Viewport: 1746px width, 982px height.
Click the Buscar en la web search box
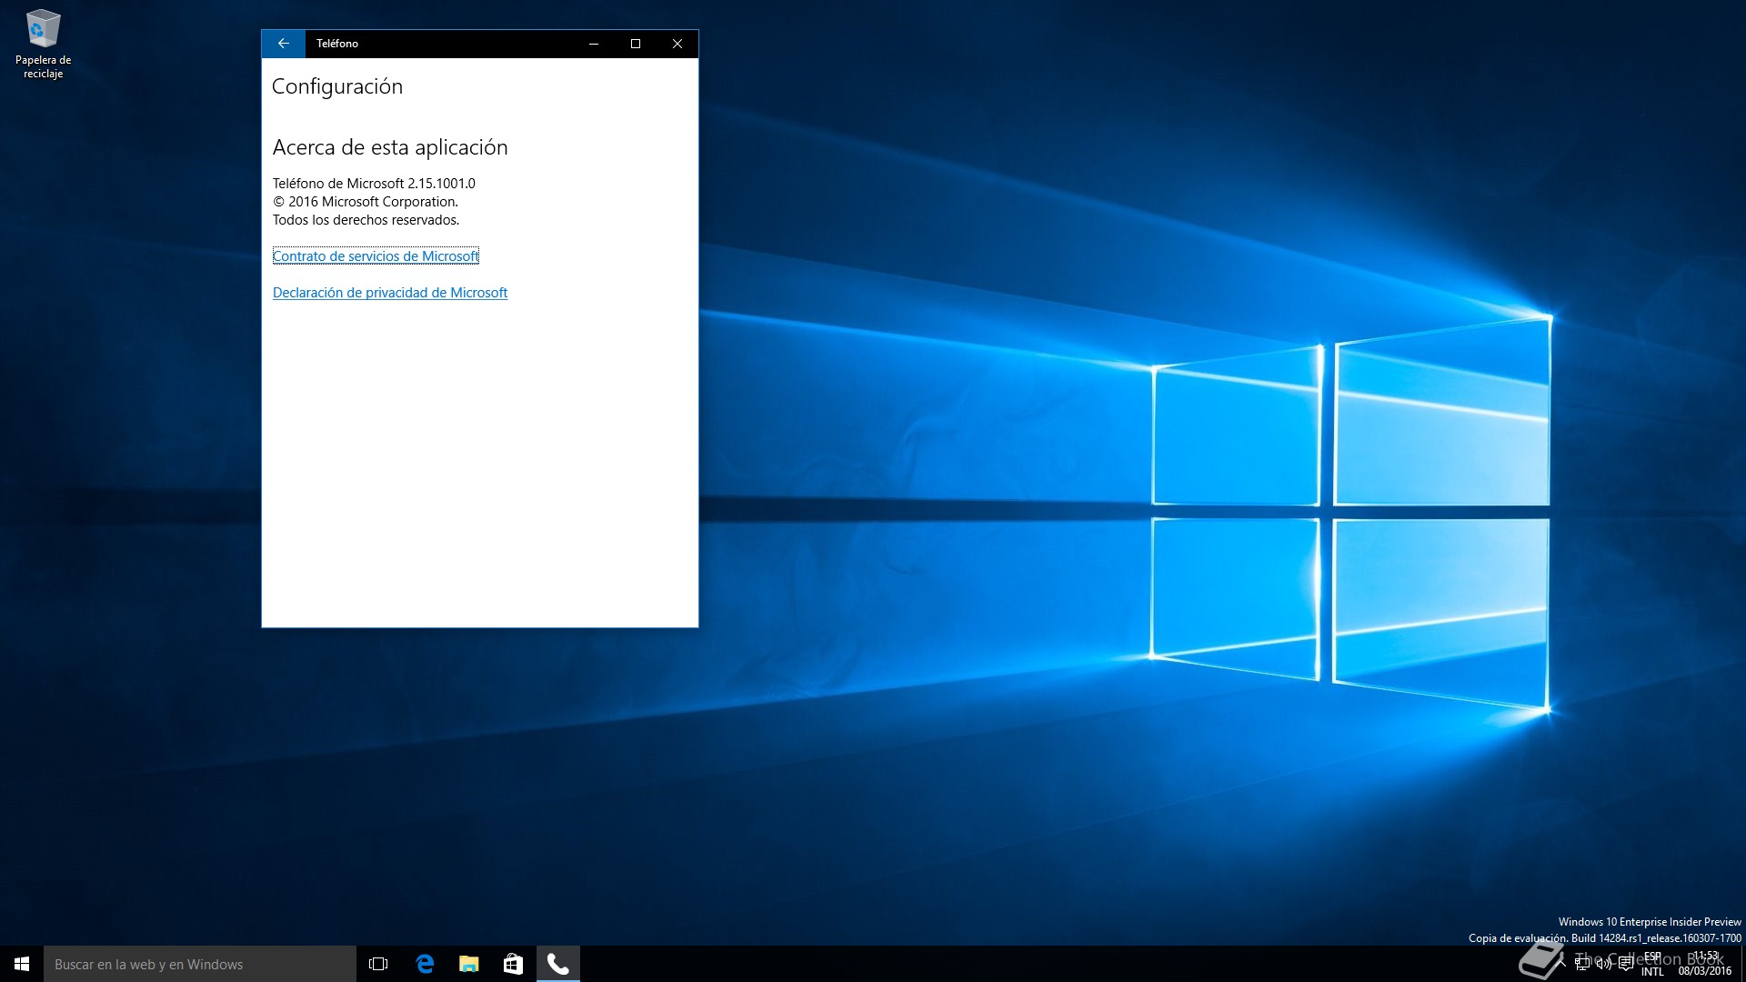pyautogui.click(x=200, y=964)
